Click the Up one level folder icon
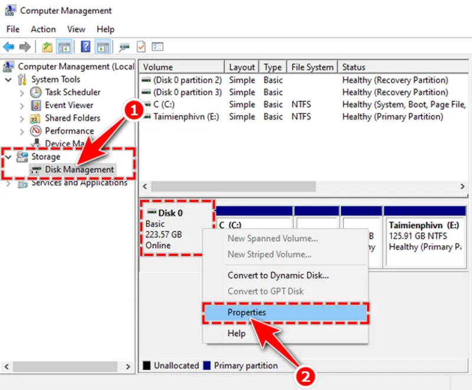Screen dimensions: 472x390 47,47
